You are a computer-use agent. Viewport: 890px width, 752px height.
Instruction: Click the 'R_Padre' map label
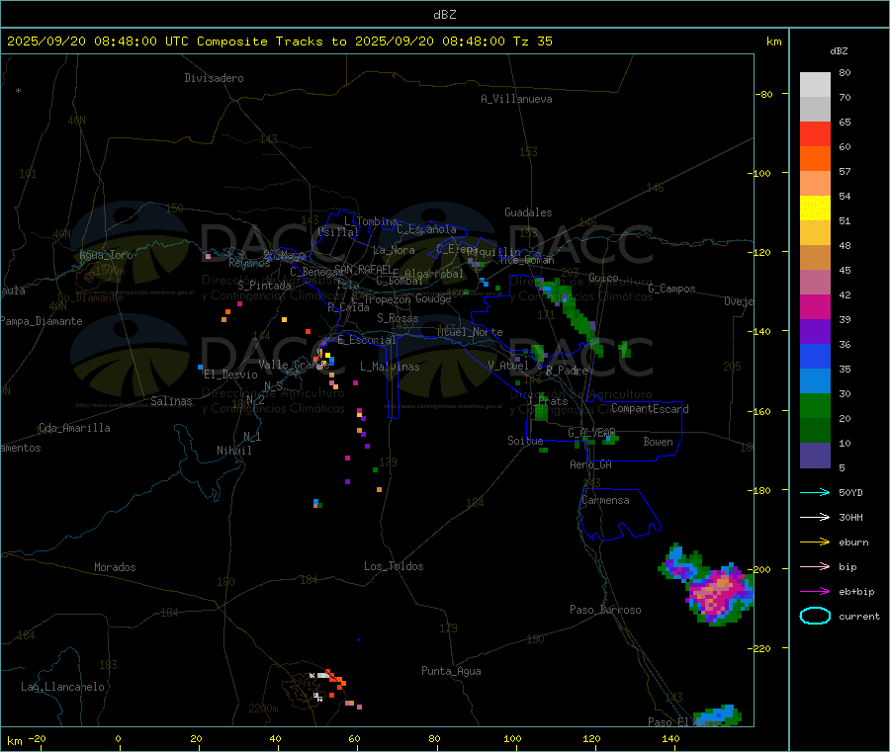point(567,371)
